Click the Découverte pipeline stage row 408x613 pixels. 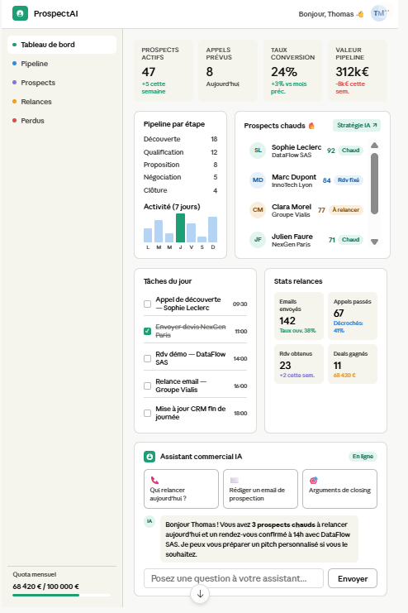click(180, 139)
